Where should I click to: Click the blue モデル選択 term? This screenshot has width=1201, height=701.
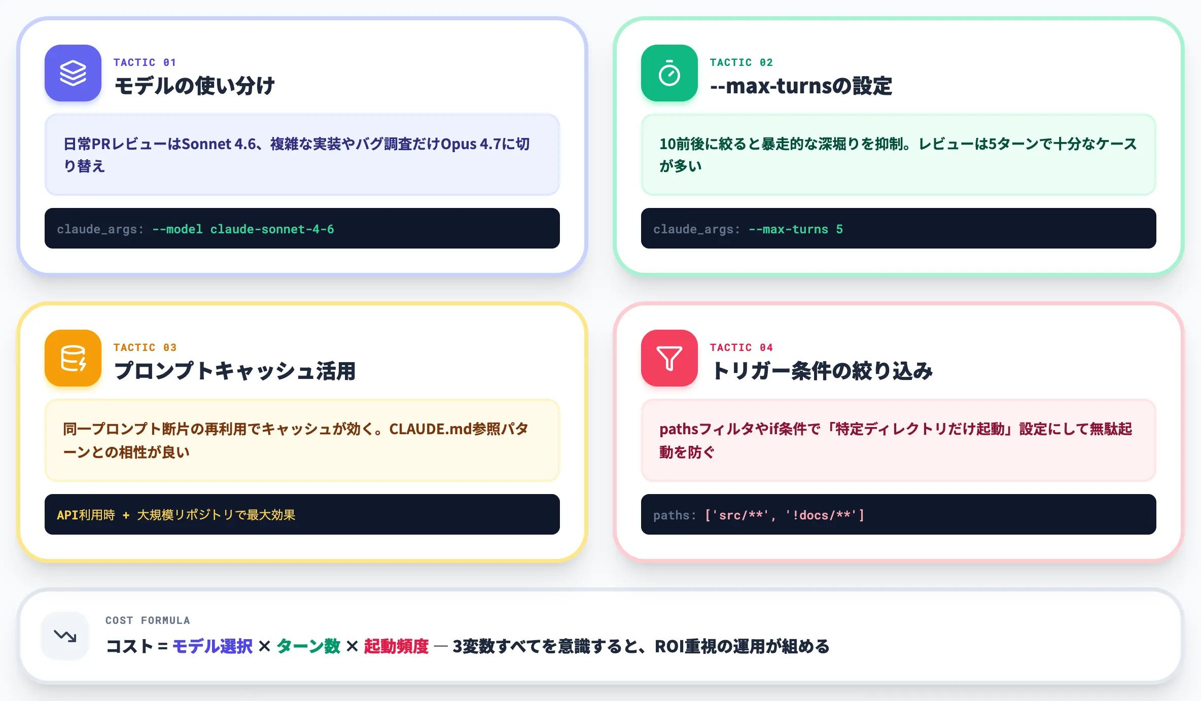tap(213, 646)
